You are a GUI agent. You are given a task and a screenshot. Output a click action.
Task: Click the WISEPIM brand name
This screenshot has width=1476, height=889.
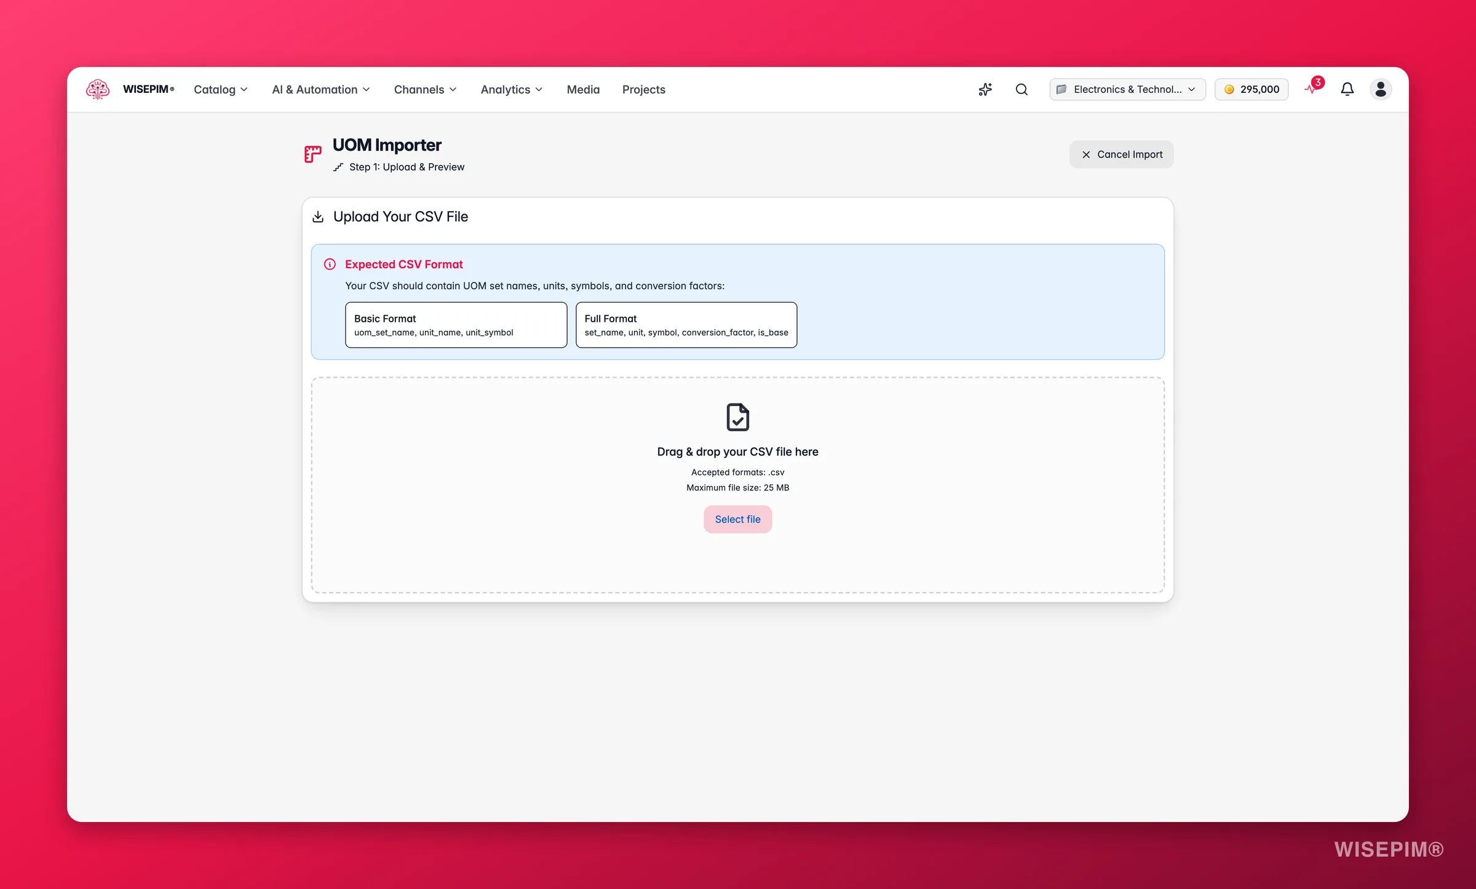[148, 89]
